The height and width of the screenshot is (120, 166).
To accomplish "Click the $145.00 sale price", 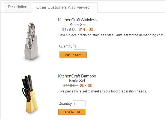I will click(86, 29).
